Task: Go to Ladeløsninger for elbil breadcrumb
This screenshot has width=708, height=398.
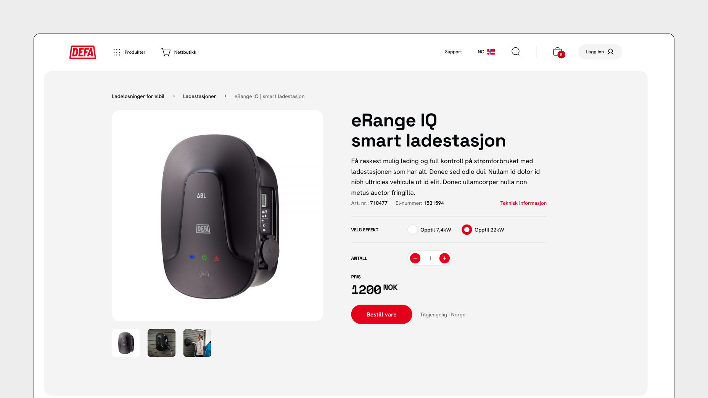Action: (x=138, y=96)
